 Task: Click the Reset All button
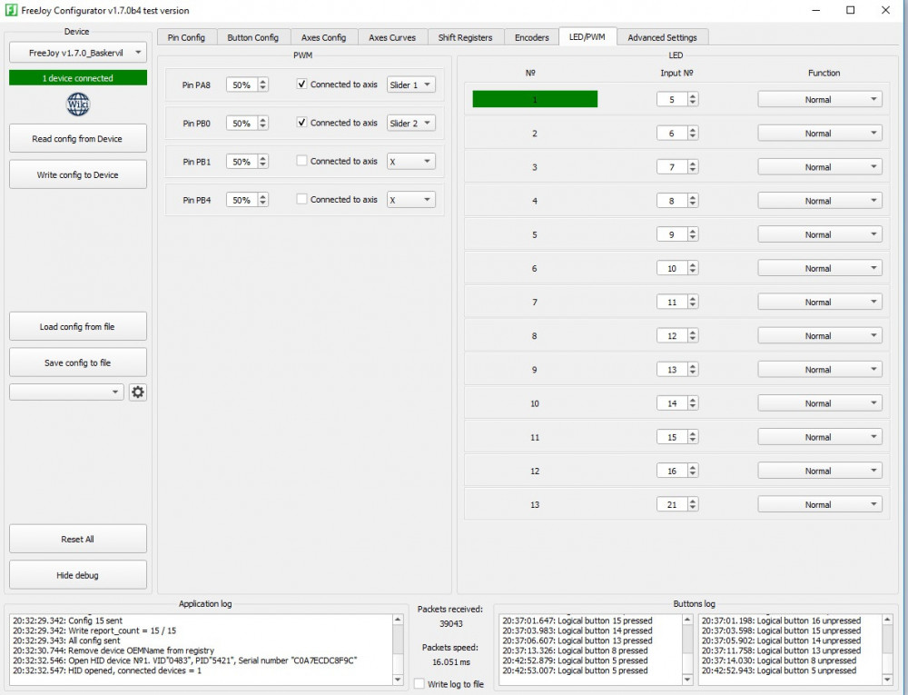tap(77, 540)
